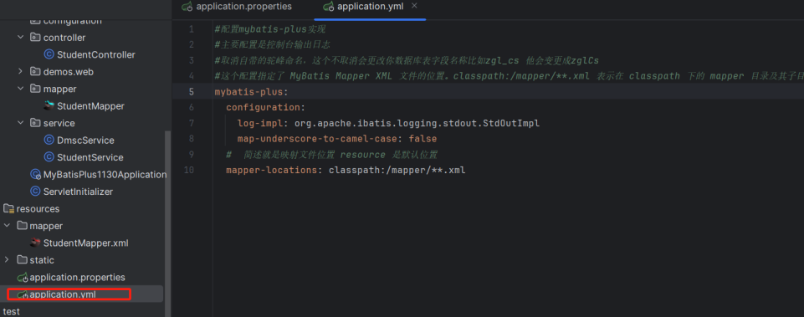Close the application.yml editor tab

tap(414, 6)
